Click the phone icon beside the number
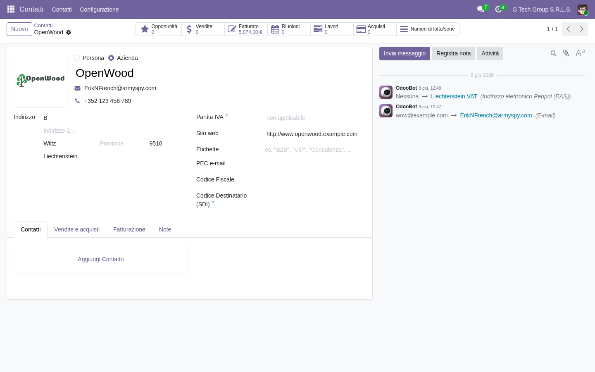Screen dimensions: 595x372 tap(77, 101)
